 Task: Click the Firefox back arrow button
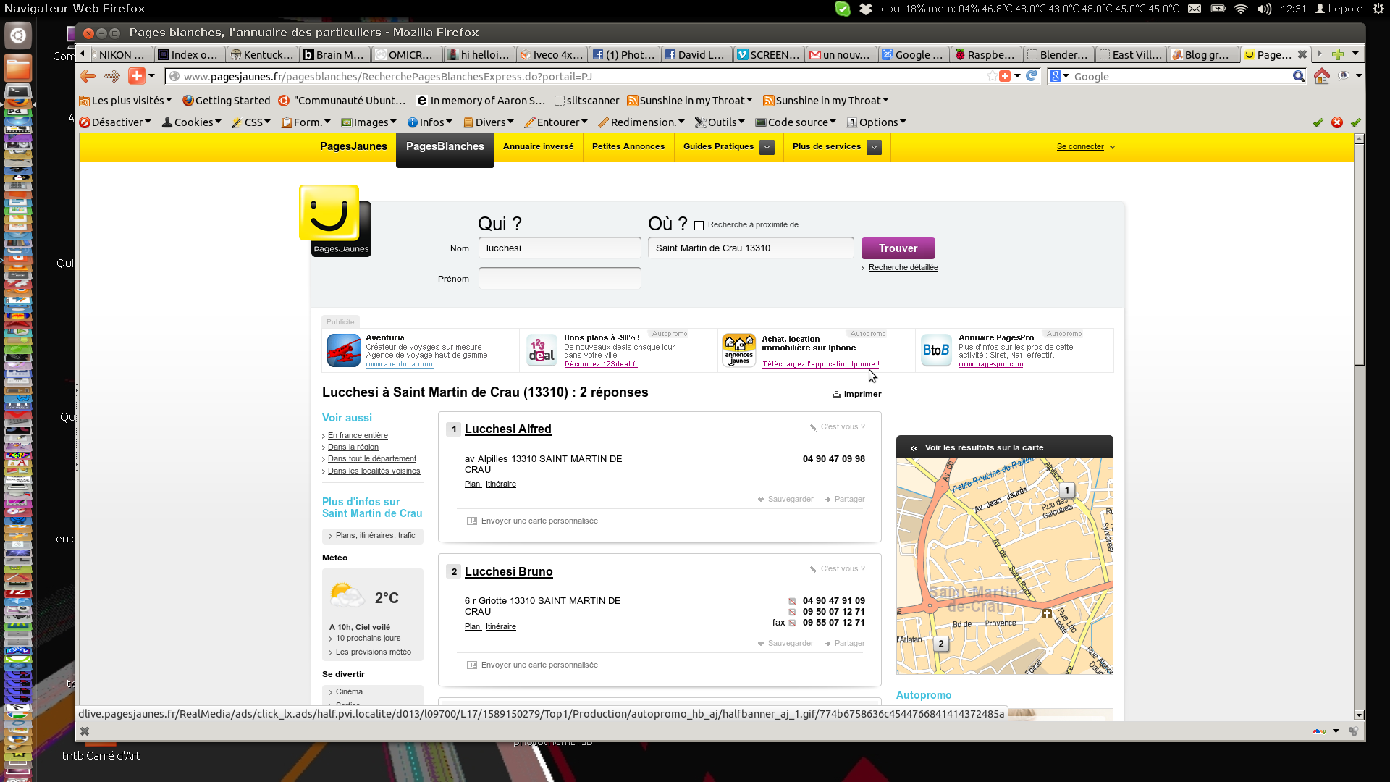(x=88, y=76)
